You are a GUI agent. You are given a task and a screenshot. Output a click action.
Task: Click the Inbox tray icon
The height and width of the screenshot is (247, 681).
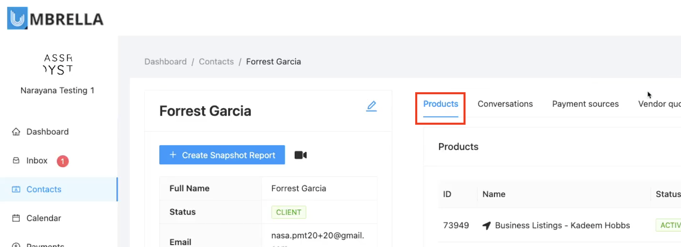click(x=16, y=161)
